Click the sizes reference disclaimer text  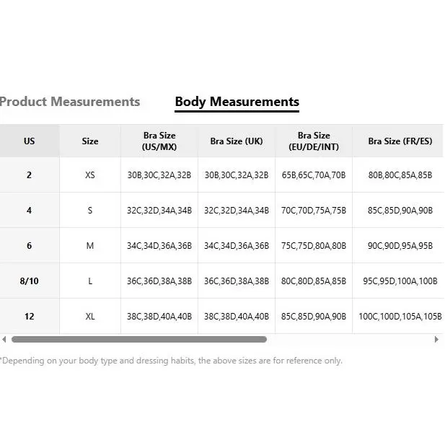(172, 361)
